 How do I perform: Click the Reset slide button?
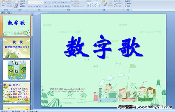22,3
